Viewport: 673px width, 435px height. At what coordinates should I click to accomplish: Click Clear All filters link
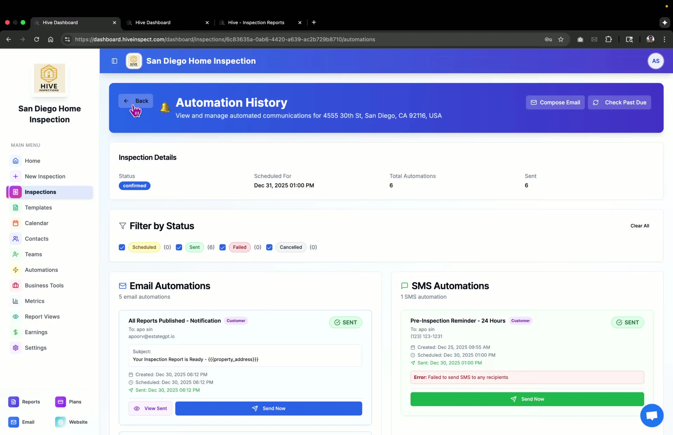point(639,226)
